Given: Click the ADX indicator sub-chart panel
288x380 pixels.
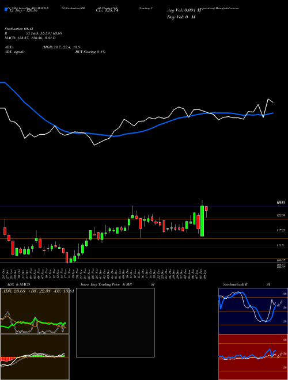Looking at the screenshot, I should pos(35,311).
